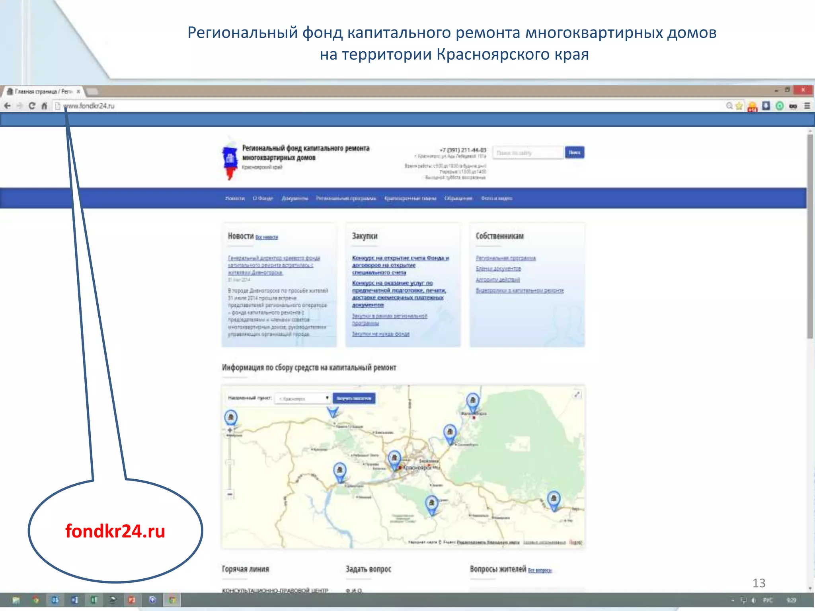815x611 pixels.
Task: Open a new tab next to Главная страница
Action: [x=92, y=91]
